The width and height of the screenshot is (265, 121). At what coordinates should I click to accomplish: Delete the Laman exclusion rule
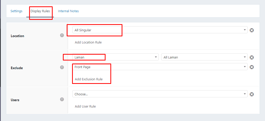pos(252,57)
